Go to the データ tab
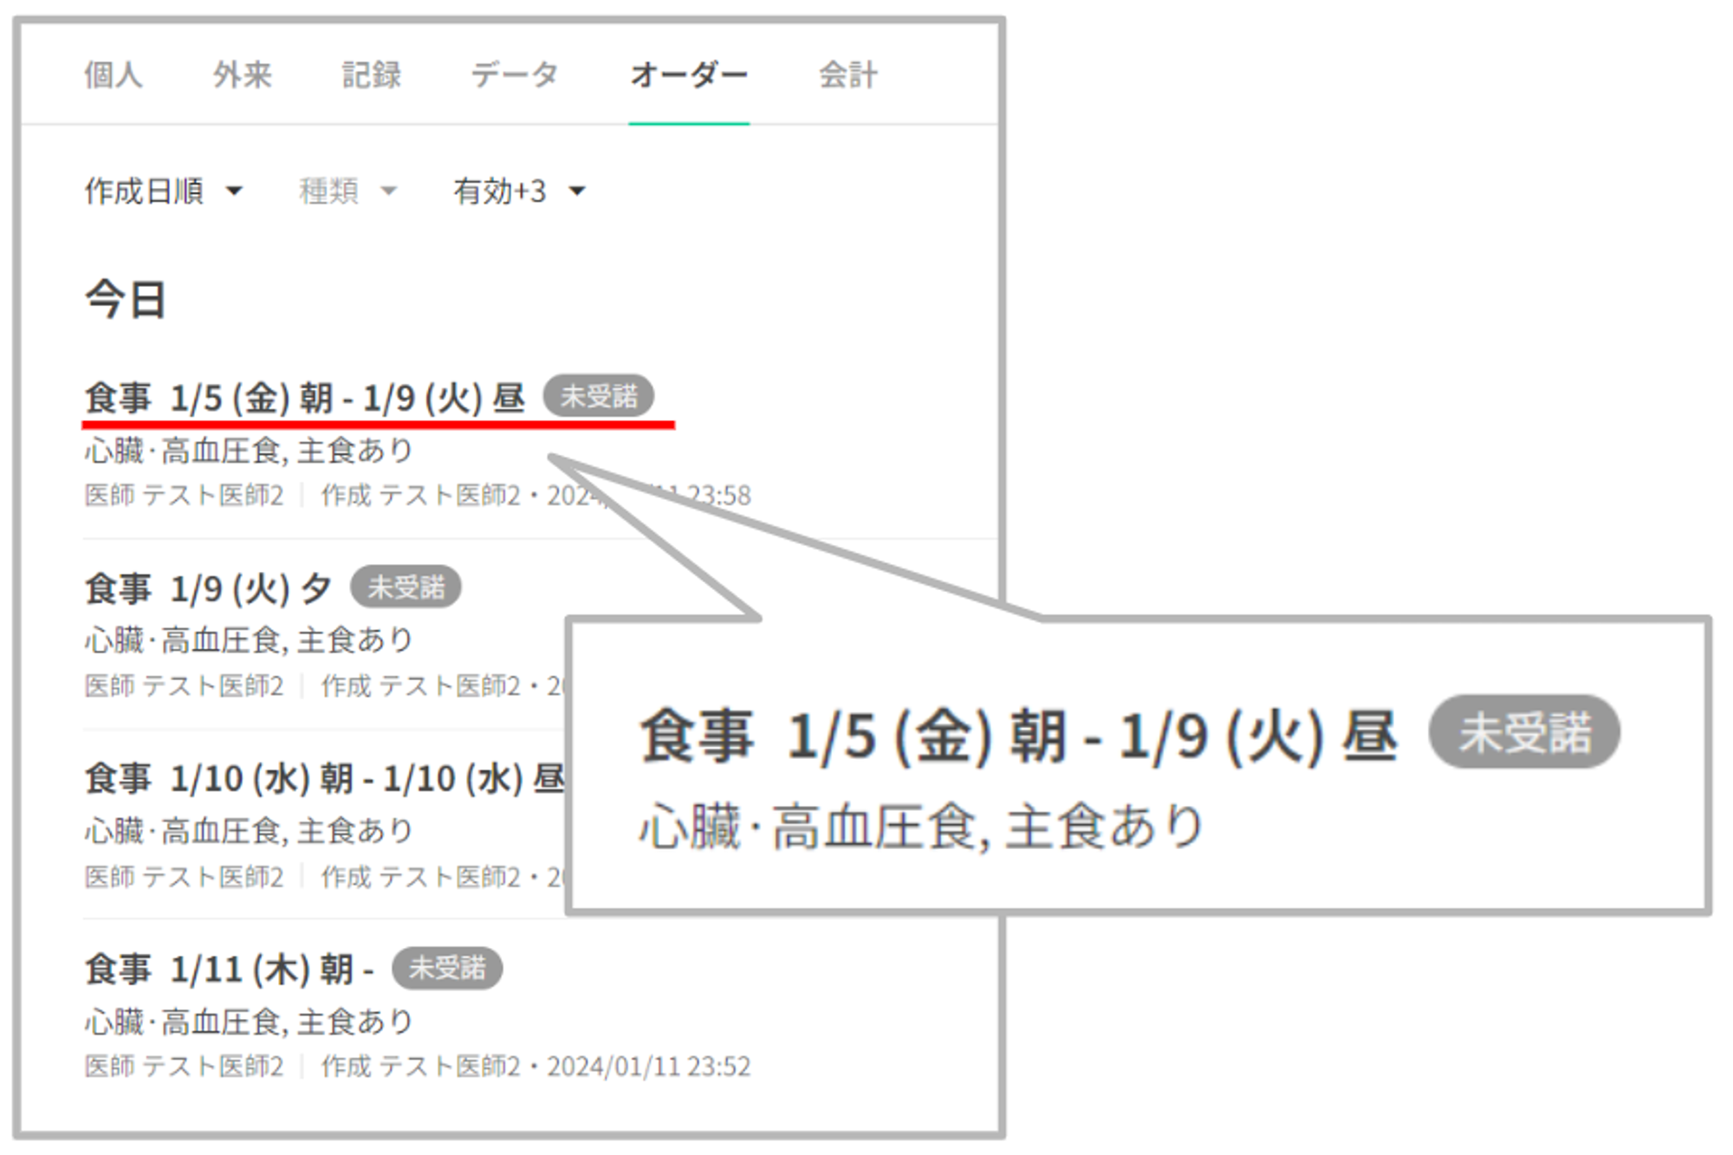 click(x=515, y=75)
